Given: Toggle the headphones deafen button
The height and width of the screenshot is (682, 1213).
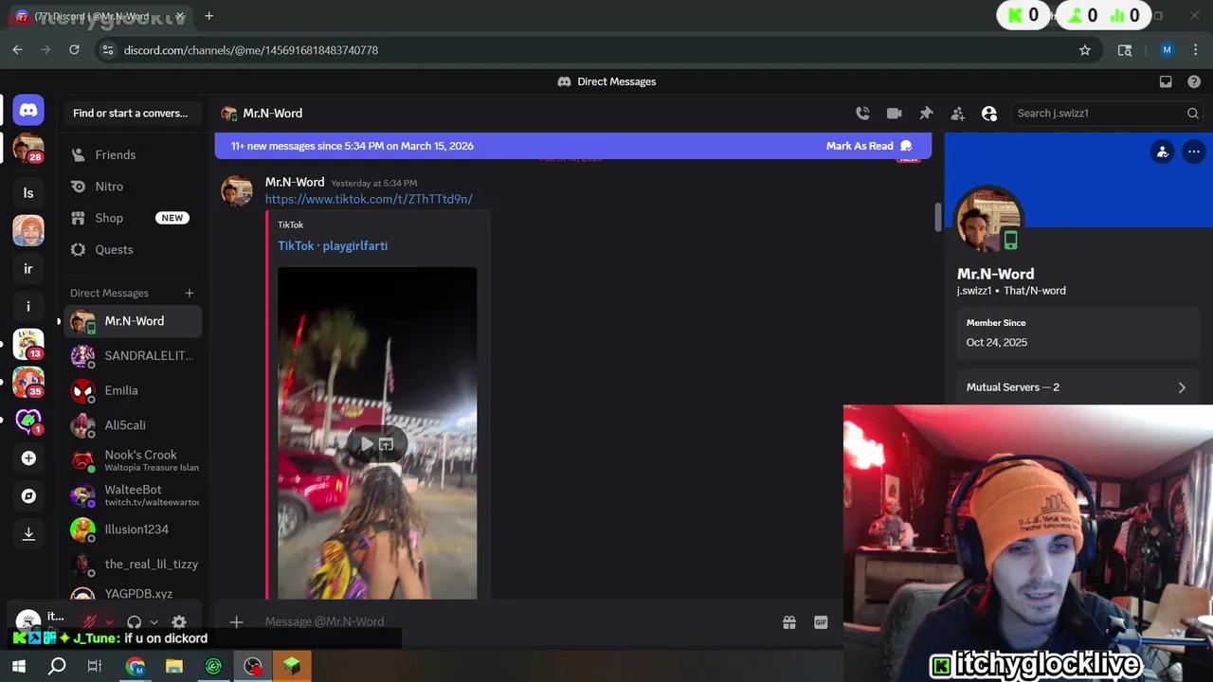Looking at the screenshot, I should pyautogui.click(x=134, y=622).
